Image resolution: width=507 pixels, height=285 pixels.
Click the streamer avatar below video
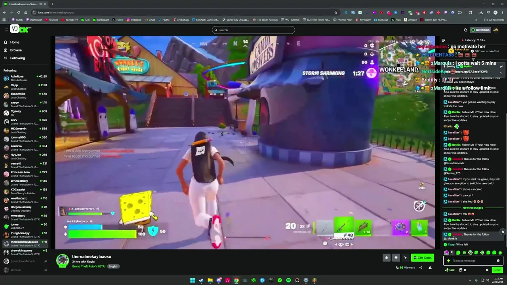[x=62, y=260]
